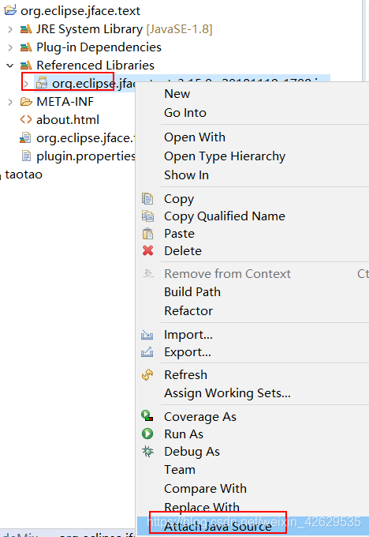Choose Import... from the context menu
This screenshot has height=537, width=369.
coord(188,335)
